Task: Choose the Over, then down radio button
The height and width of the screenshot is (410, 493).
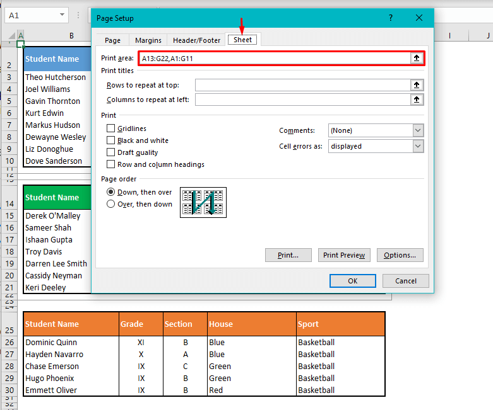Action: coord(110,204)
